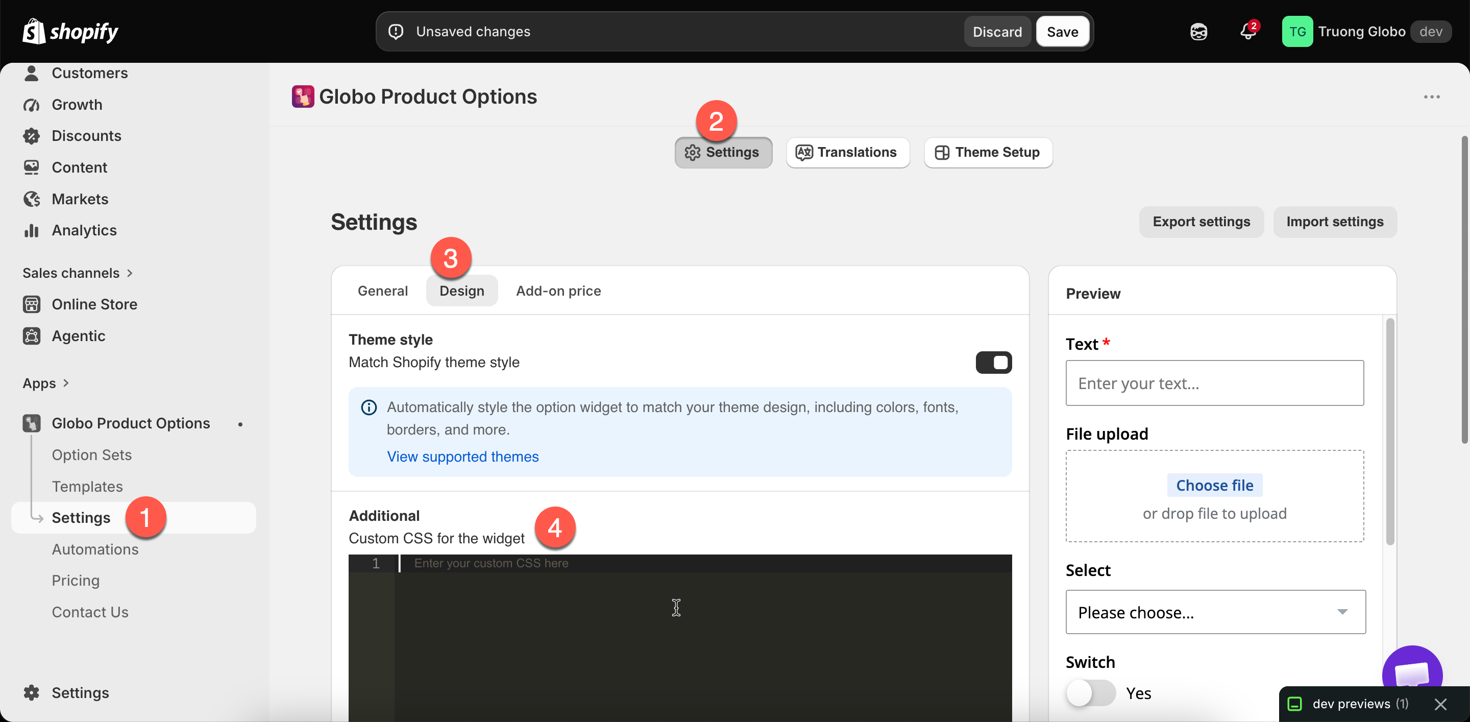Open the more actions ellipsis menu
Viewport: 1470px width, 722px height.
click(1431, 97)
